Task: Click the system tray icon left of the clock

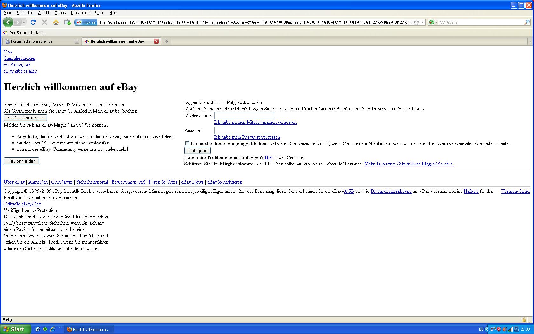Action: [517, 329]
